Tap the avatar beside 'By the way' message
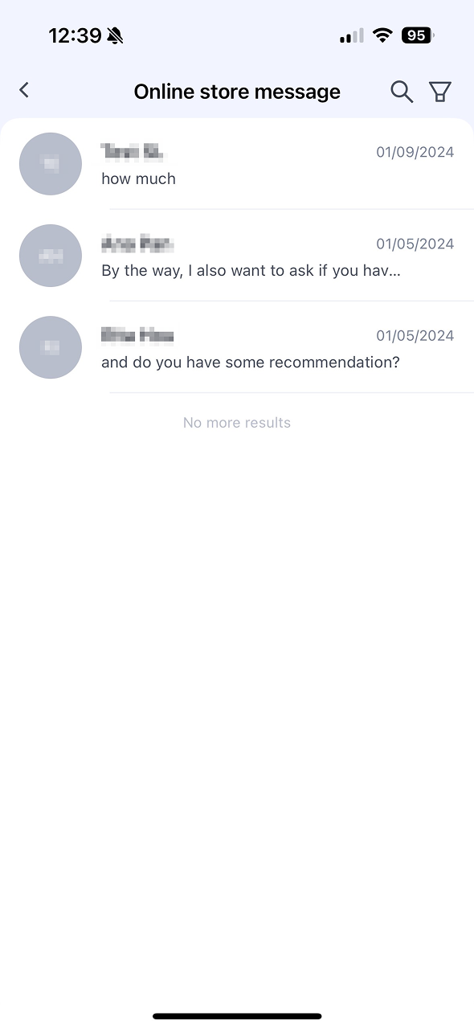 [x=51, y=256]
